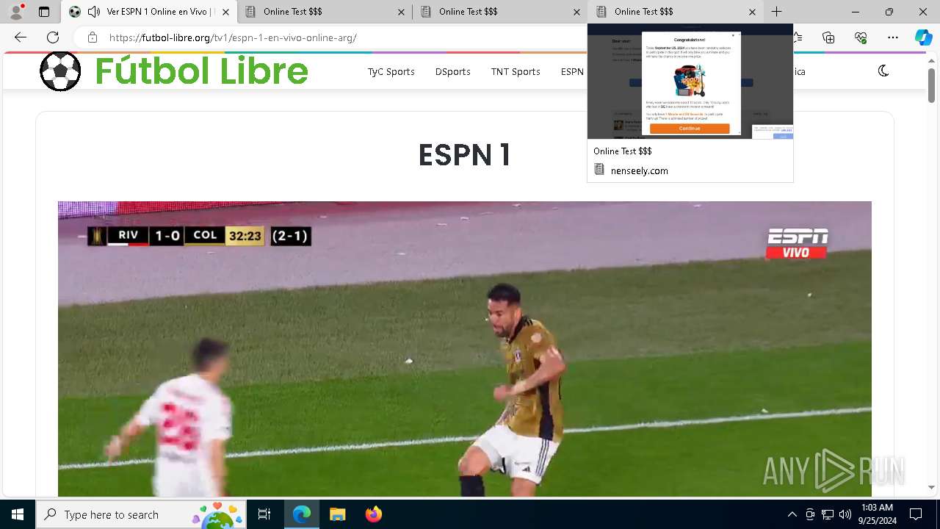The height and width of the screenshot is (529, 940).
Task: Switch to the last Online Test $$$ tab
Action: (x=676, y=12)
